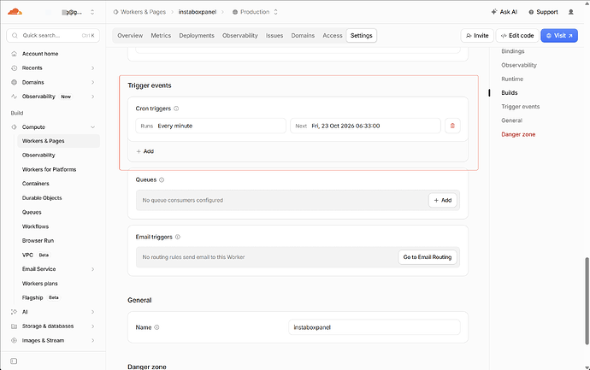This screenshot has width=590, height=370.
Task: Click the Observability pulse icon in sidebar
Action: click(x=14, y=97)
